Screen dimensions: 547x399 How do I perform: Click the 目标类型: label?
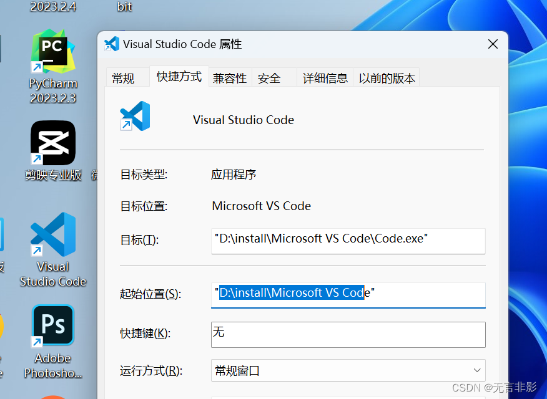point(144,174)
